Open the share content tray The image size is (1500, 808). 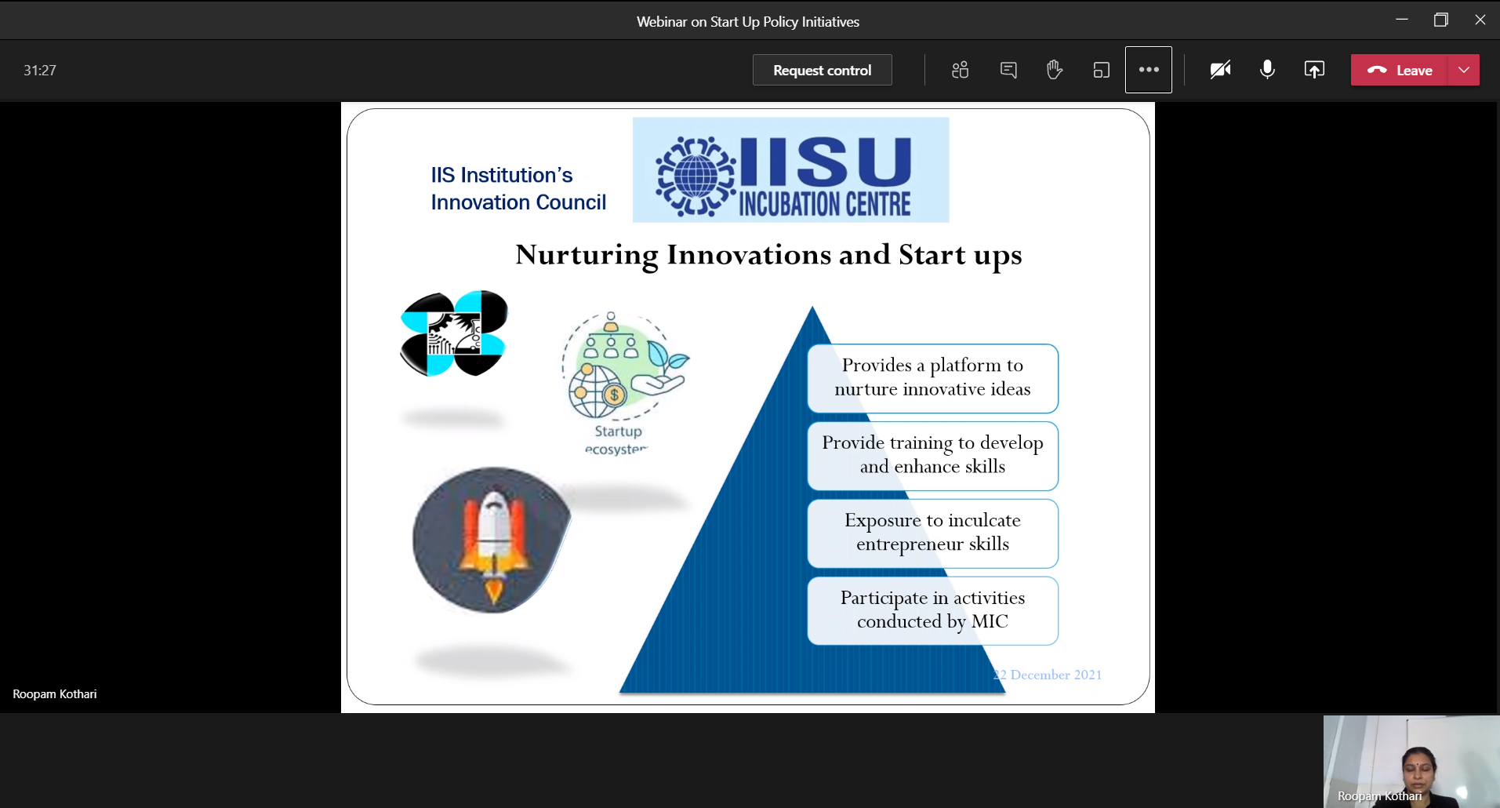(1314, 70)
